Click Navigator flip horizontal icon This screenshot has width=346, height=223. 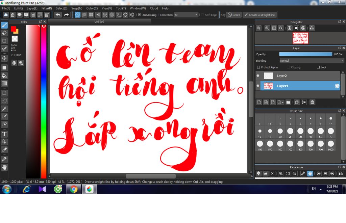point(312,28)
